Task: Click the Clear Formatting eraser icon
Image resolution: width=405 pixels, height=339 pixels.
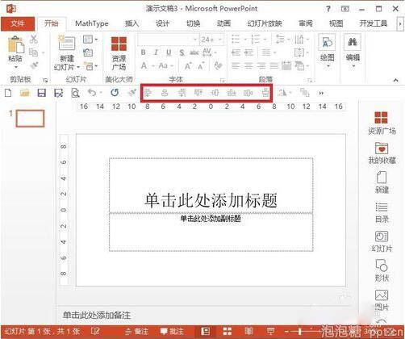Action: (218, 65)
